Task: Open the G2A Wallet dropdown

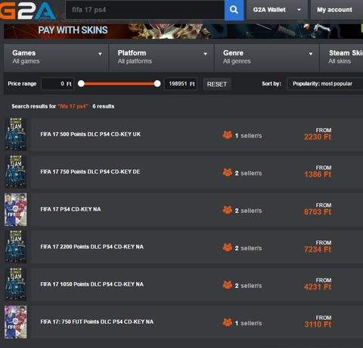Action: [277, 10]
